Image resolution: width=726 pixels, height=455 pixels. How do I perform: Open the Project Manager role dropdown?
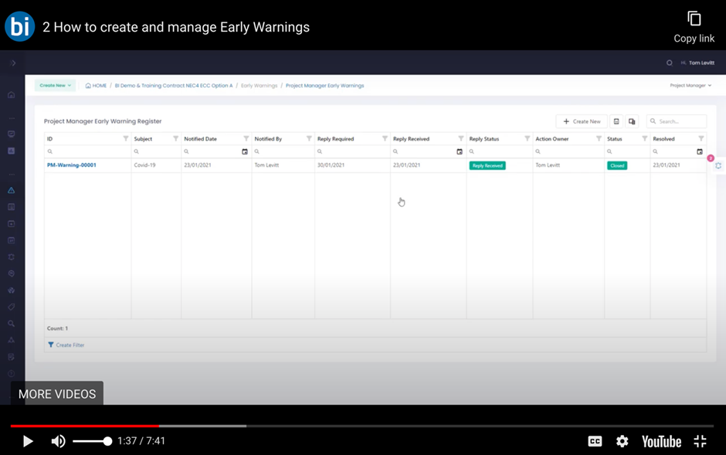[x=690, y=85]
